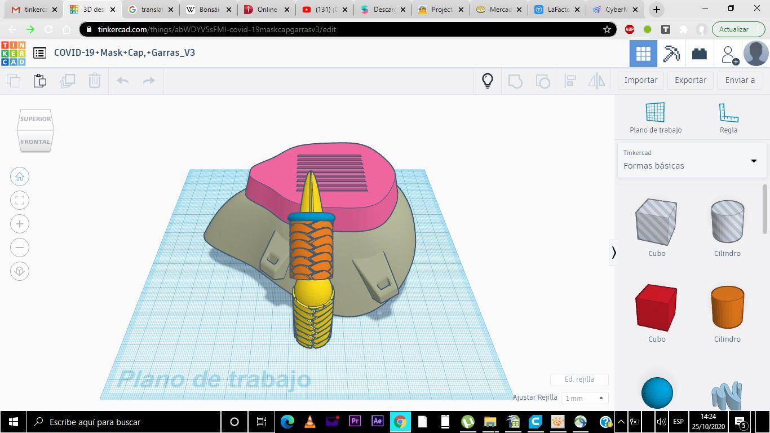Pick the red Cubo solid shape

656,308
